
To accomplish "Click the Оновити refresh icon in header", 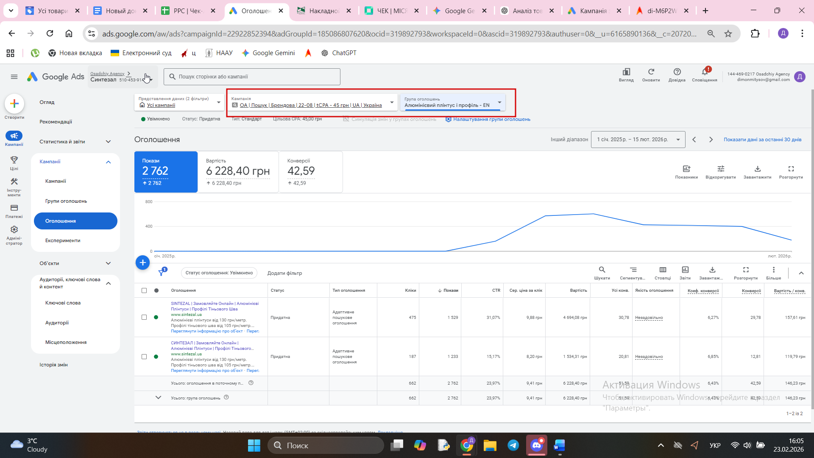I will (651, 72).
